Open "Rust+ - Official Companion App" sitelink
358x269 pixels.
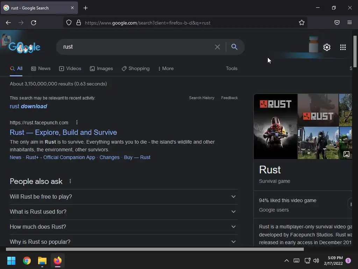[x=60, y=157]
